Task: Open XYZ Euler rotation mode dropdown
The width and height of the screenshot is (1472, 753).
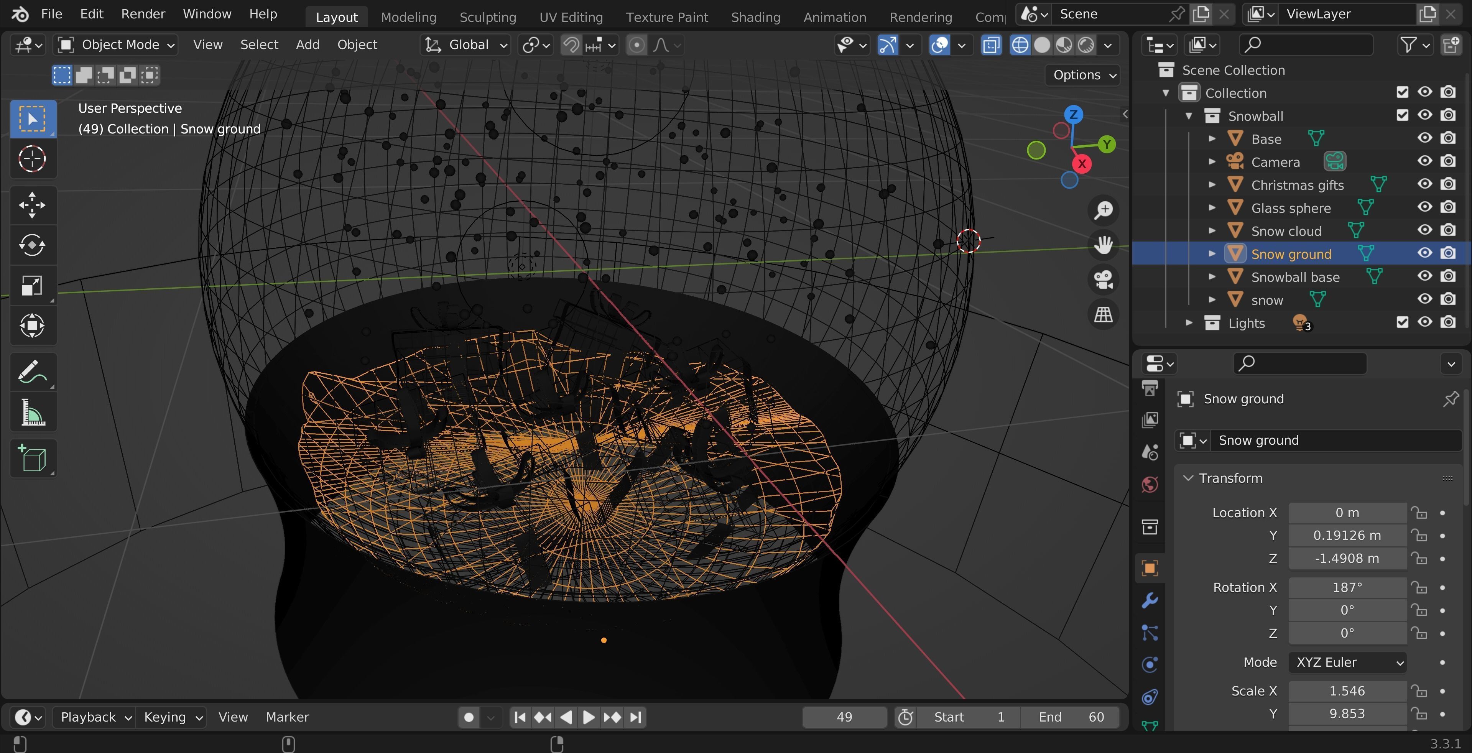Action: click(1347, 662)
